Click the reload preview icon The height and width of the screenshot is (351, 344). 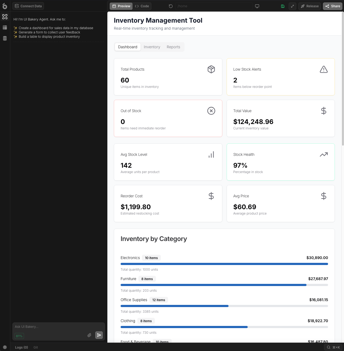point(171,6)
